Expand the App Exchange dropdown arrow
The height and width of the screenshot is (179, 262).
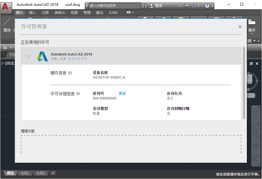coord(198,6)
